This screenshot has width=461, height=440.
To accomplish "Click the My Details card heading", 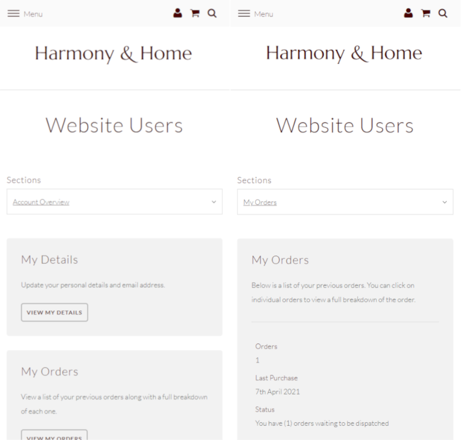I will click(x=49, y=260).
